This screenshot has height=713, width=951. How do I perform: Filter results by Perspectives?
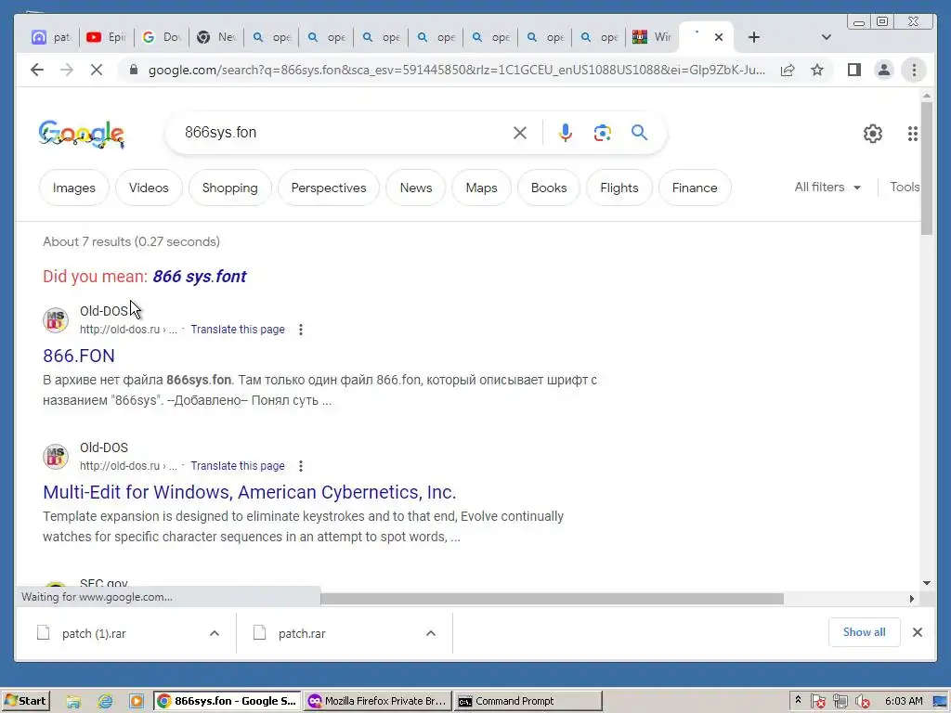(329, 188)
